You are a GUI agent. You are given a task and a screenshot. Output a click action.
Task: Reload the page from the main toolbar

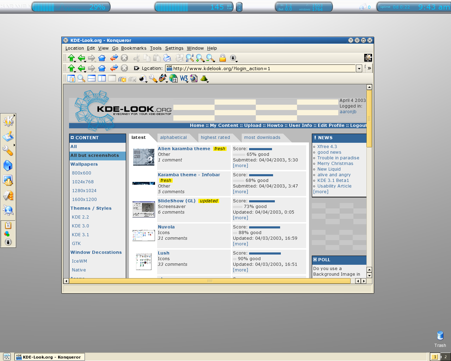coord(114,58)
